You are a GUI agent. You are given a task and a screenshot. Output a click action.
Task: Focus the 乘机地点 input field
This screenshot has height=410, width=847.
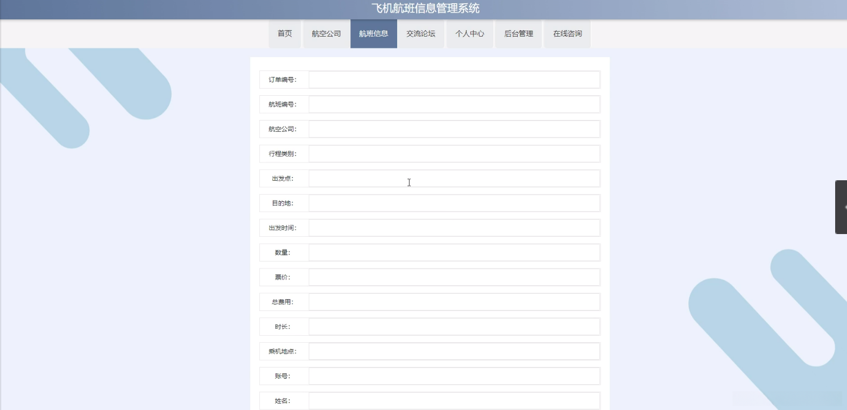454,352
